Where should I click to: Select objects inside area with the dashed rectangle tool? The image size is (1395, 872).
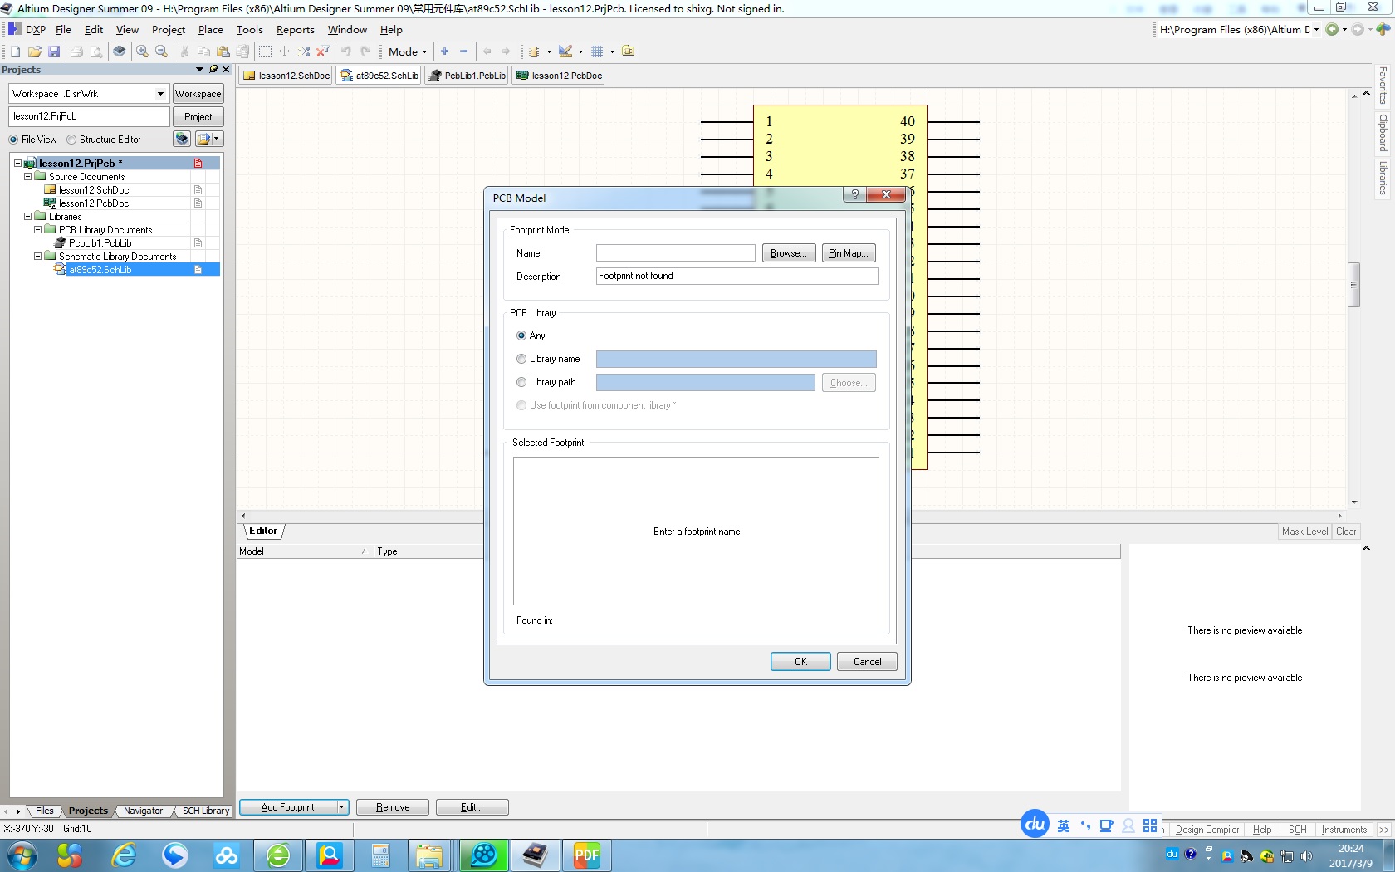(265, 51)
